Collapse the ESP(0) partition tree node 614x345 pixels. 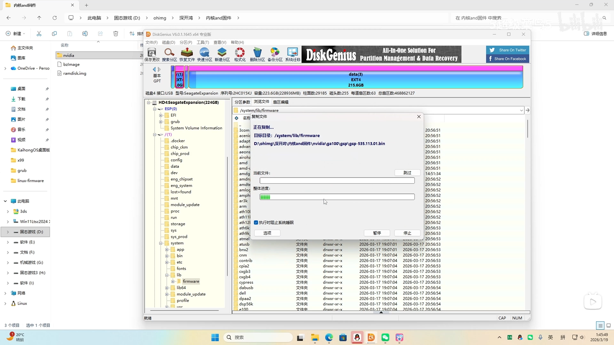point(155,109)
